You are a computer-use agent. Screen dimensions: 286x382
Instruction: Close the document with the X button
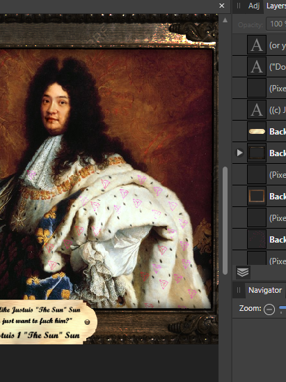(222, 6)
